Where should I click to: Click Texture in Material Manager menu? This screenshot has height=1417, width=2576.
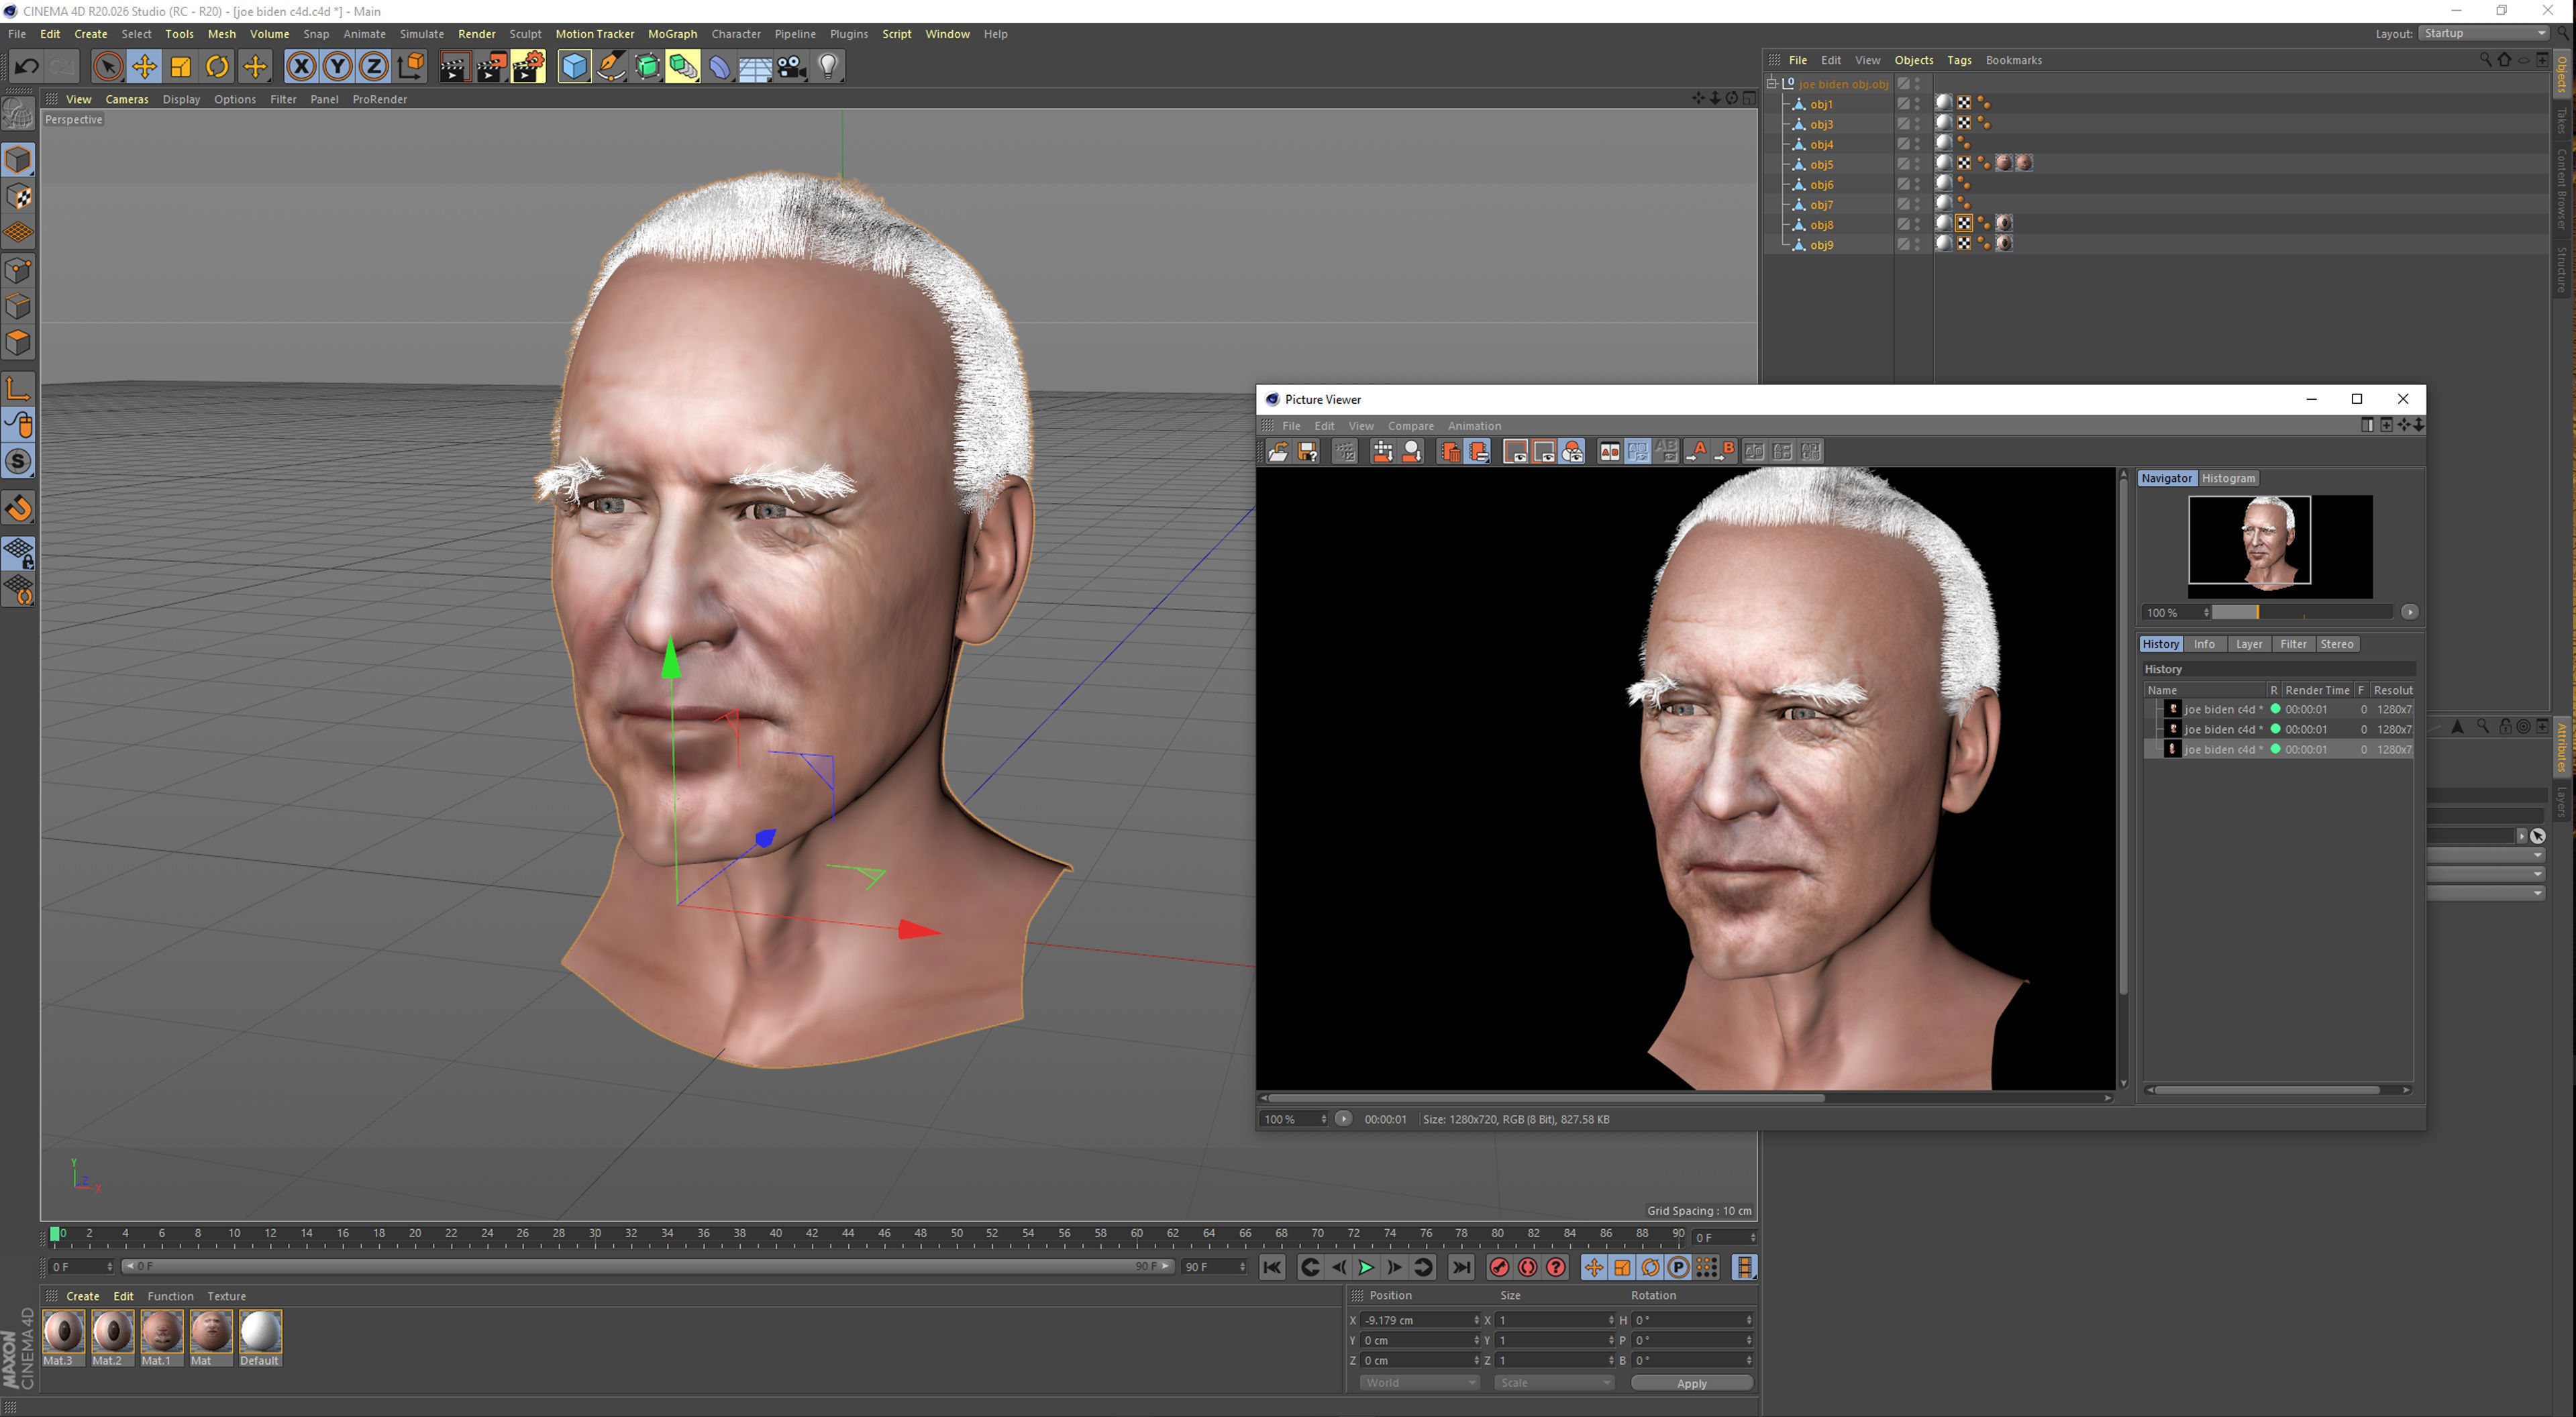(226, 1296)
